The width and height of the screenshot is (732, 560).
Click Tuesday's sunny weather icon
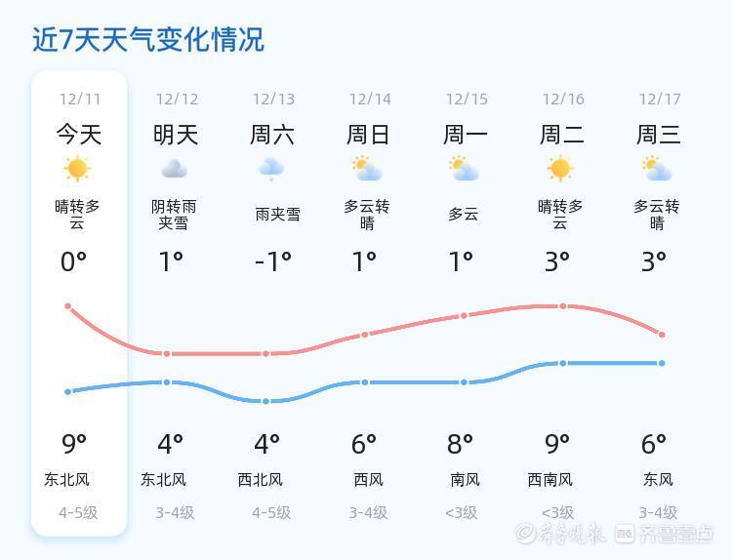[x=560, y=169]
